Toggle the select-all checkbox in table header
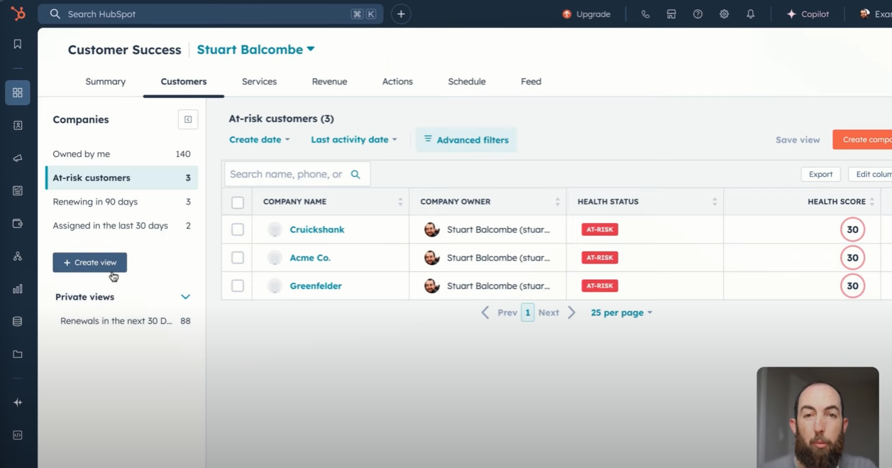This screenshot has height=468, width=892. (238, 202)
